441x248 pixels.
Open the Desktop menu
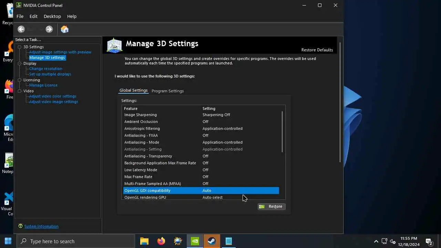pos(52,16)
